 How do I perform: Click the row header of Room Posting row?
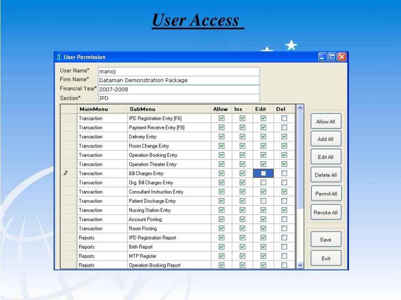coord(69,228)
